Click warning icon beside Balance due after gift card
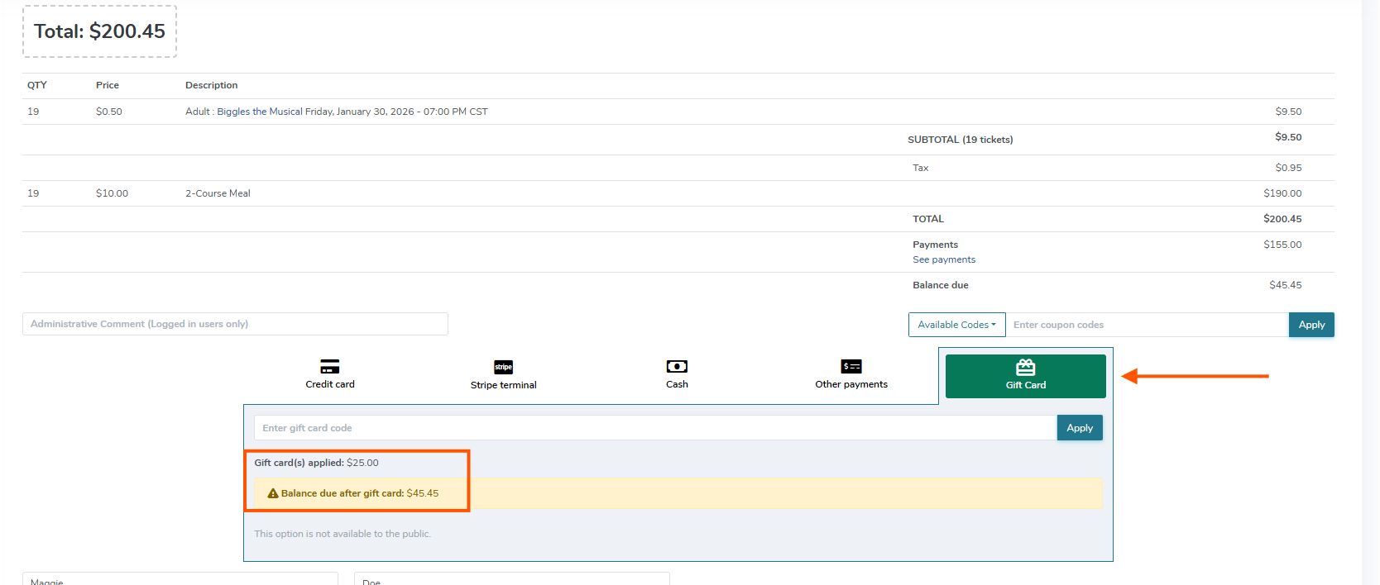Screen dimensions: 1380x585 click(273, 493)
